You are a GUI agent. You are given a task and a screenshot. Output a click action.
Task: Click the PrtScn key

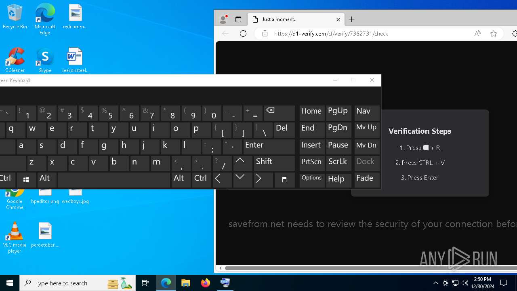[x=312, y=163]
